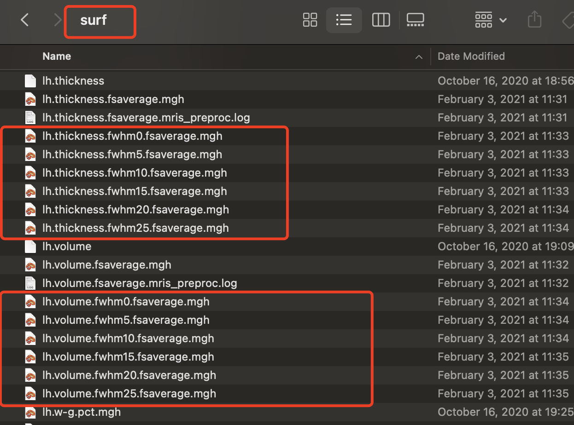
Task: Toggle sort direction arrow in Name column
Action: coord(419,57)
